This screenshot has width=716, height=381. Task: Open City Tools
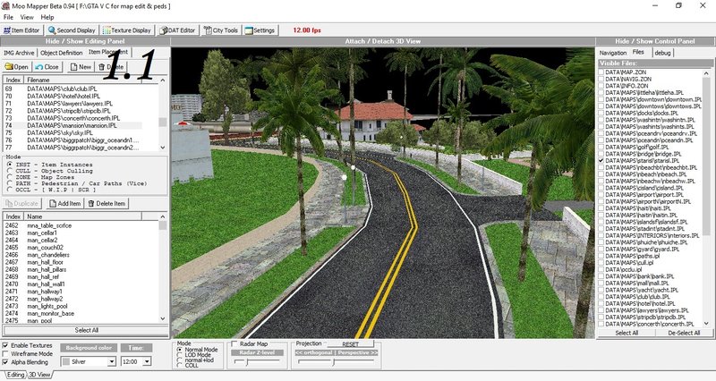[x=221, y=30]
